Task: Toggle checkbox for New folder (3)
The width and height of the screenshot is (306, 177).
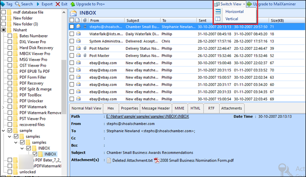Action: [x=4, y=24]
